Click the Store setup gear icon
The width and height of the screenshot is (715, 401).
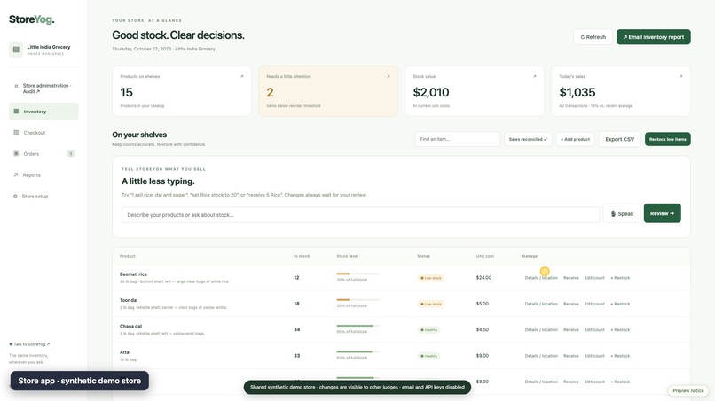tap(15, 197)
